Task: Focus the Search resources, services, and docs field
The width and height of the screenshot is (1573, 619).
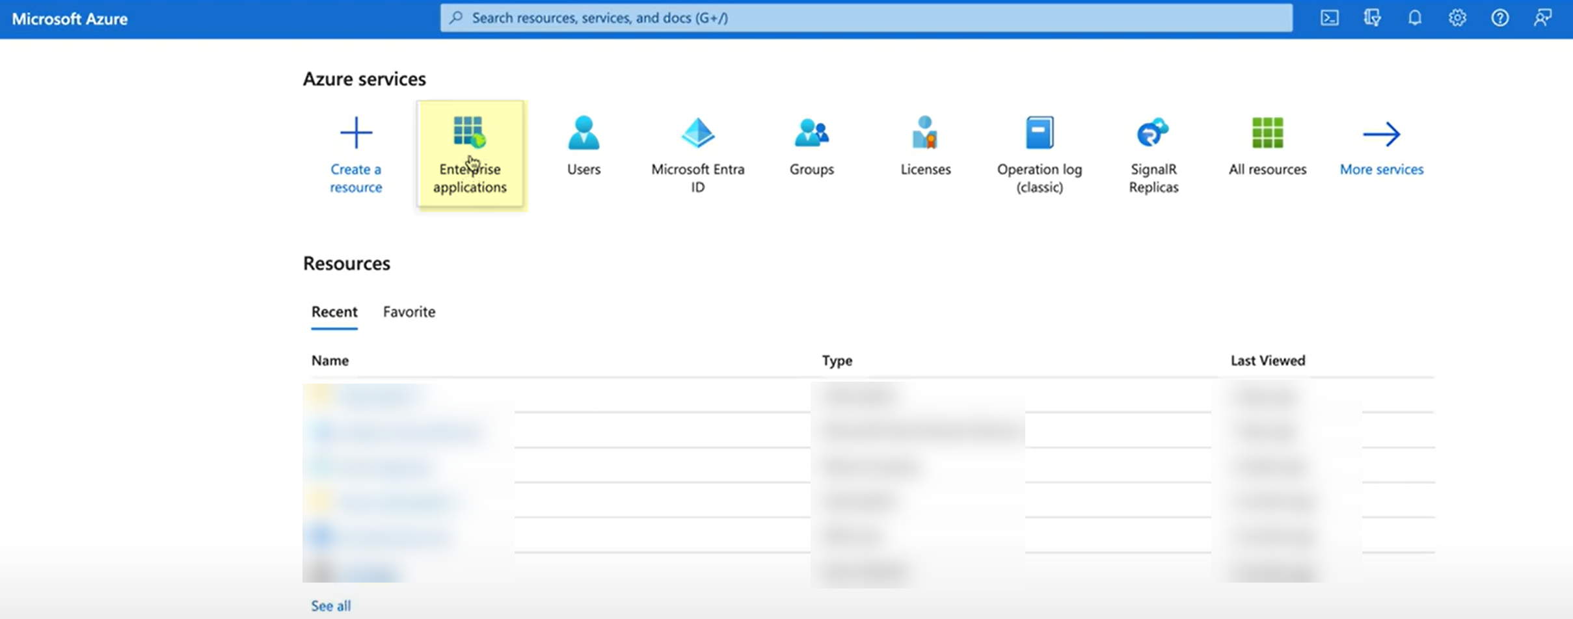Action: pos(866,18)
